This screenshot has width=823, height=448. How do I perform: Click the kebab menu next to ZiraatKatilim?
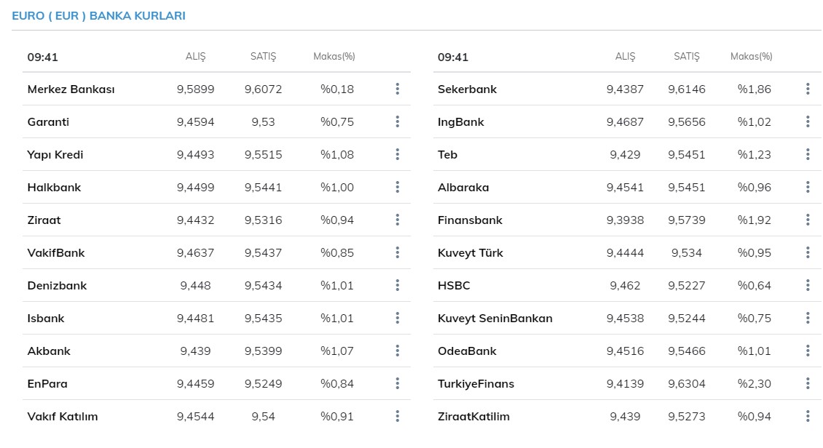click(808, 416)
